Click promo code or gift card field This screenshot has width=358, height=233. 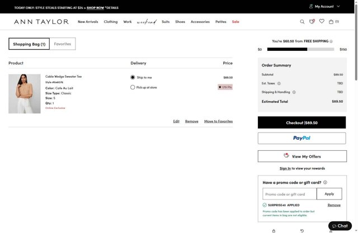click(x=290, y=194)
